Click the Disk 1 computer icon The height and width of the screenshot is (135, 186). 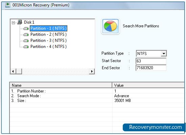[20, 22]
